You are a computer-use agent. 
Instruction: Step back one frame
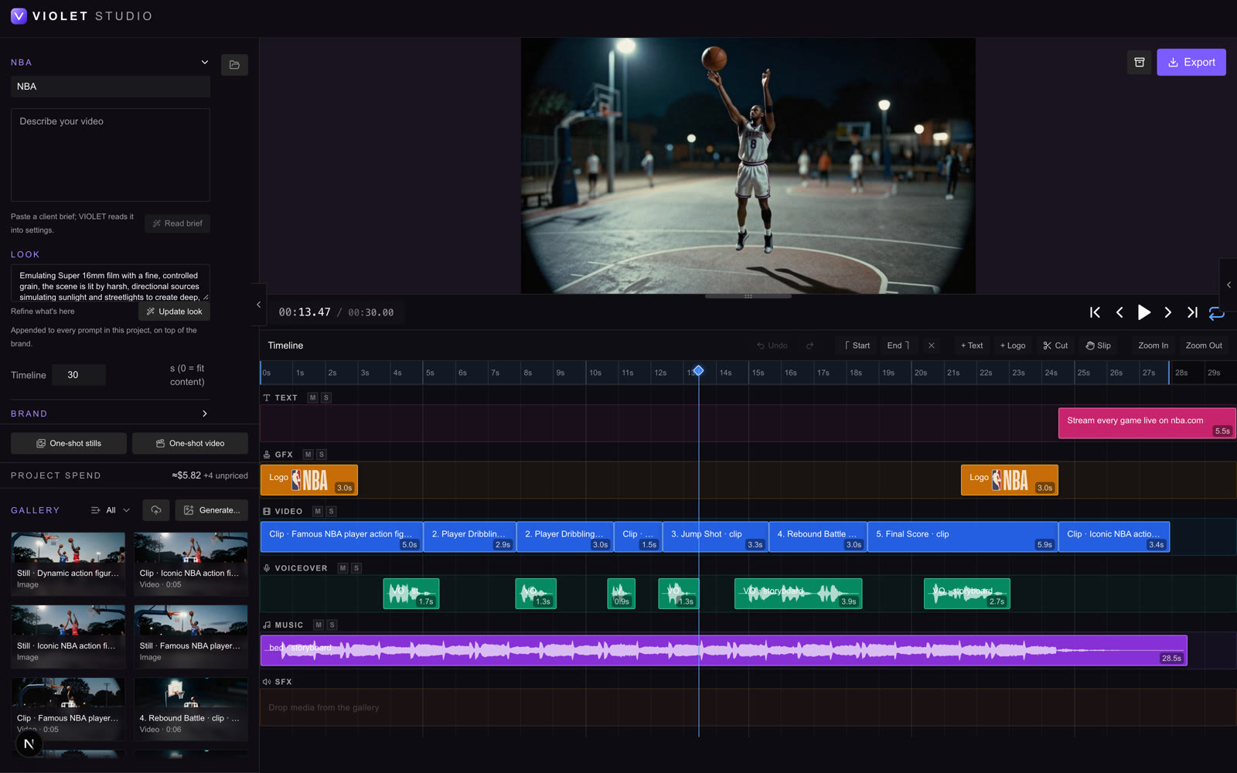[1119, 312]
